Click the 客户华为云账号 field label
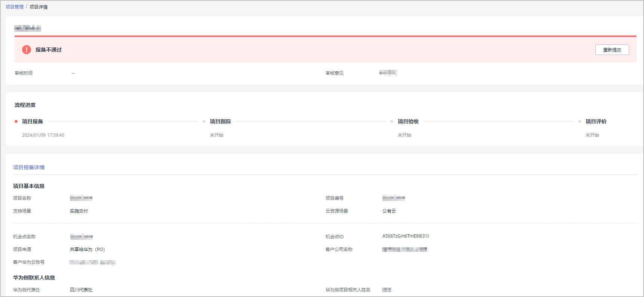 (29, 262)
